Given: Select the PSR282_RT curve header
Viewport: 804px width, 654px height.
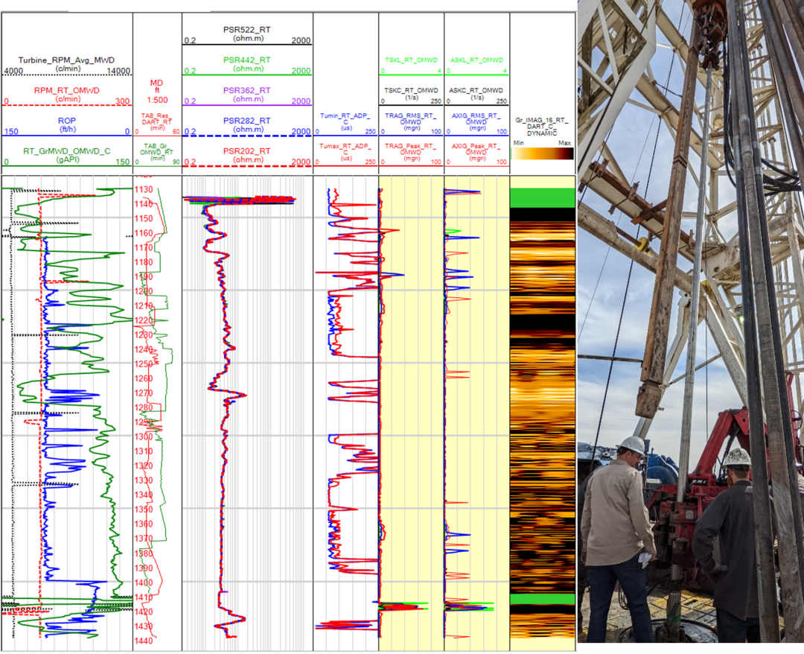Looking at the screenshot, I should (x=246, y=121).
